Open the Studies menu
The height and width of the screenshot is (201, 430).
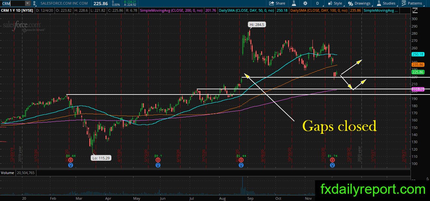[x=386, y=3]
